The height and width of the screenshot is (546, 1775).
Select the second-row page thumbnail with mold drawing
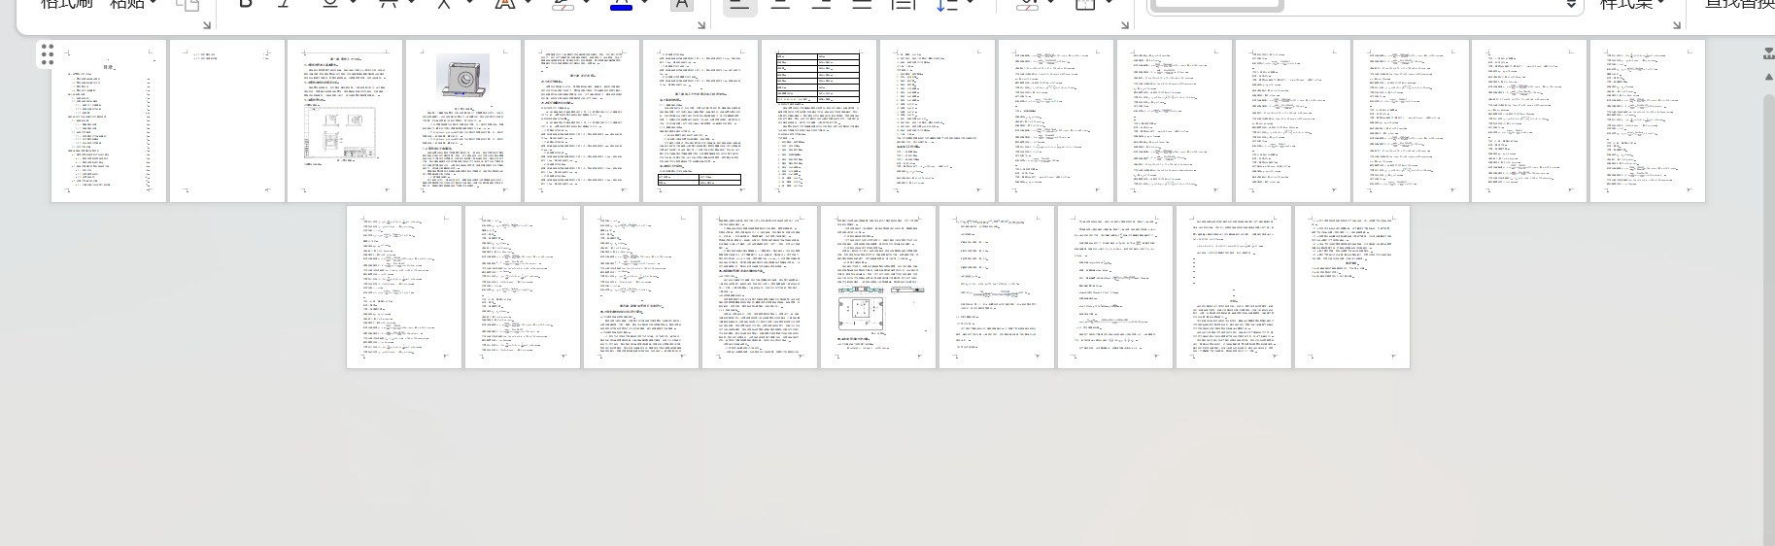[878, 287]
